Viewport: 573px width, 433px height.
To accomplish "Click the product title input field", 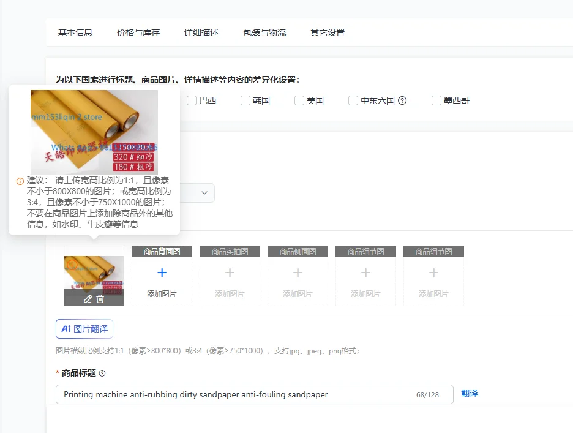I will 254,394.
